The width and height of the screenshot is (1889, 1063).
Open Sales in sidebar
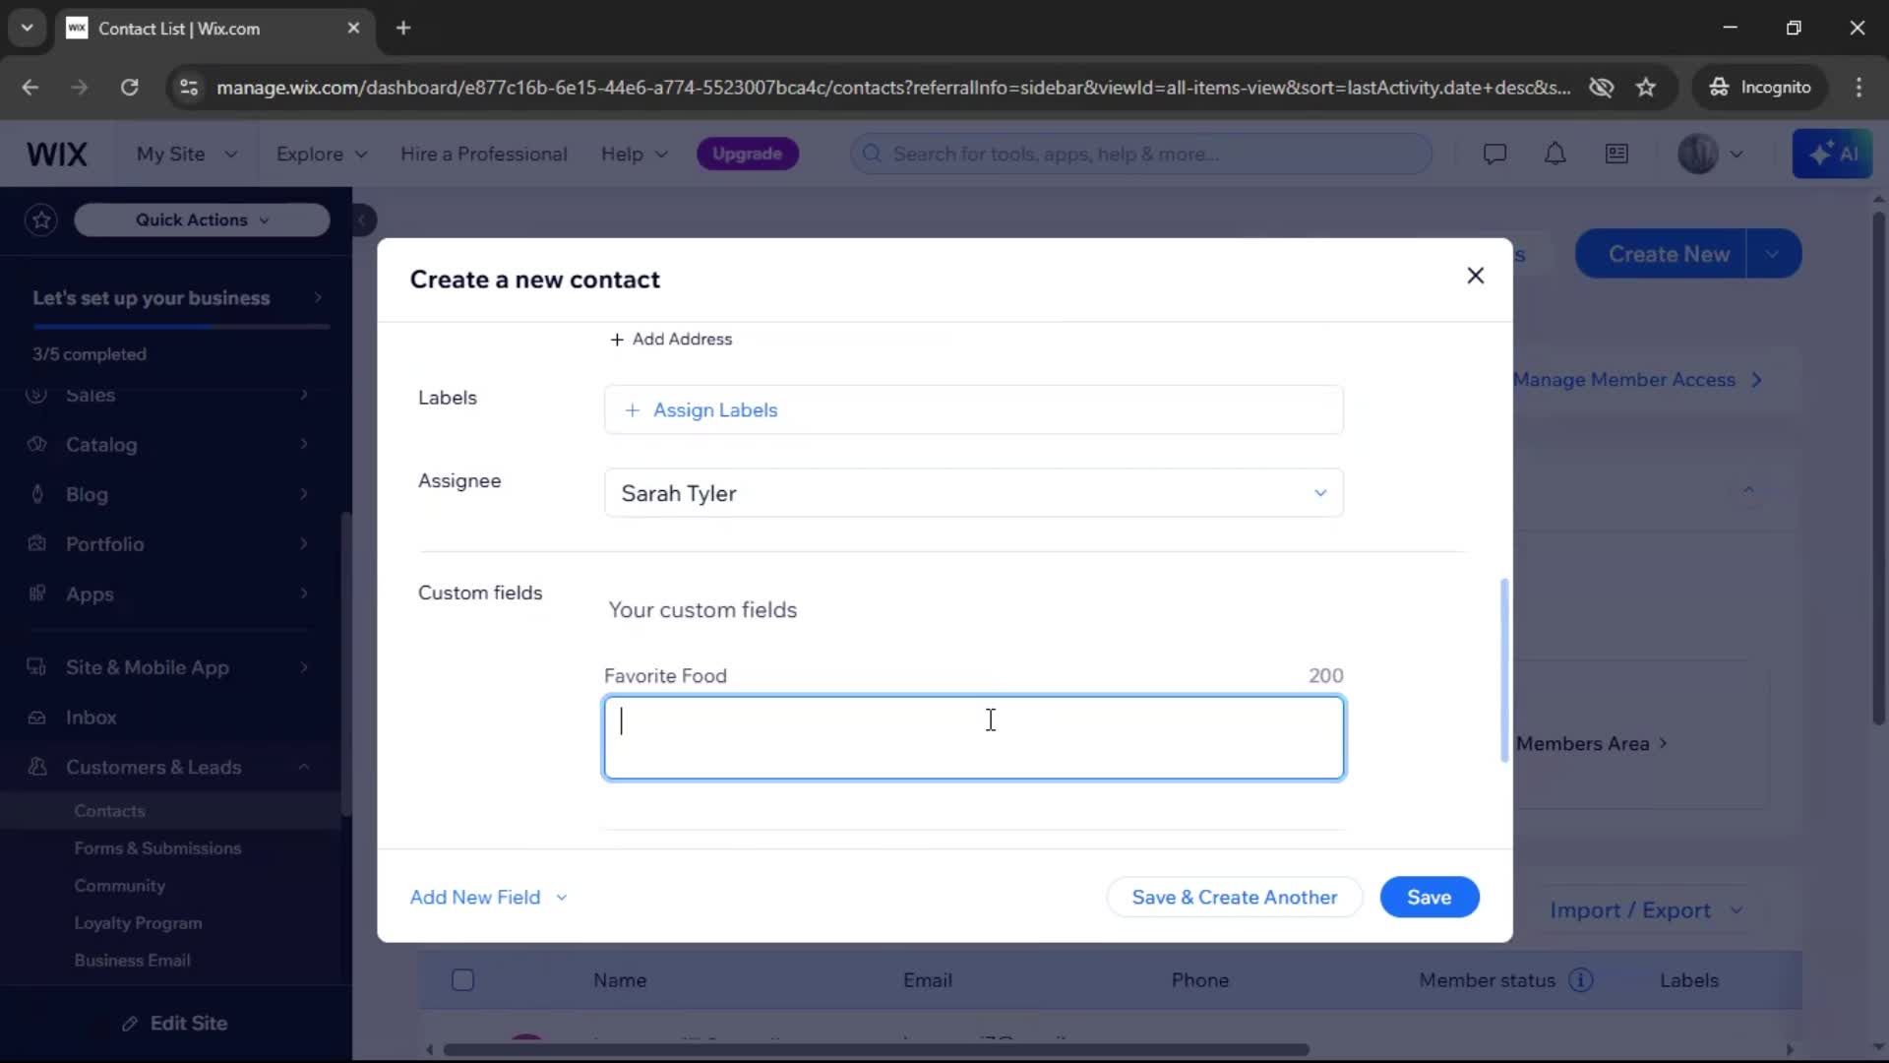point(91,395)
